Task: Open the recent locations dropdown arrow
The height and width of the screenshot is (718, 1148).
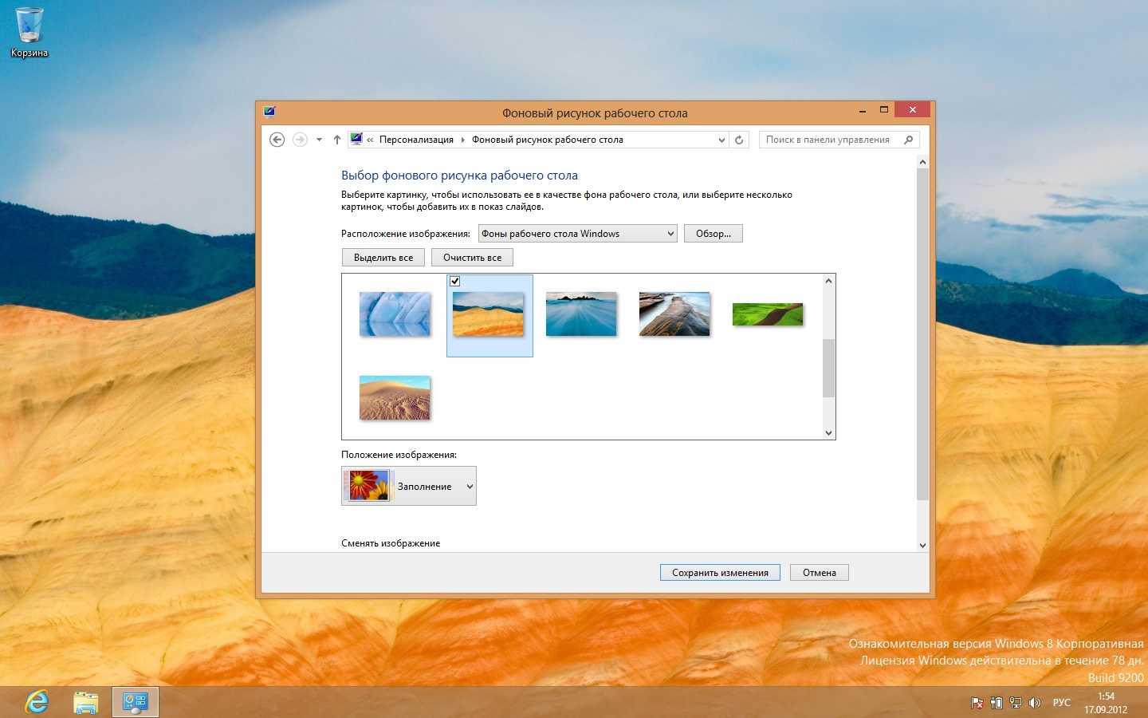Action: click(319, 140)
